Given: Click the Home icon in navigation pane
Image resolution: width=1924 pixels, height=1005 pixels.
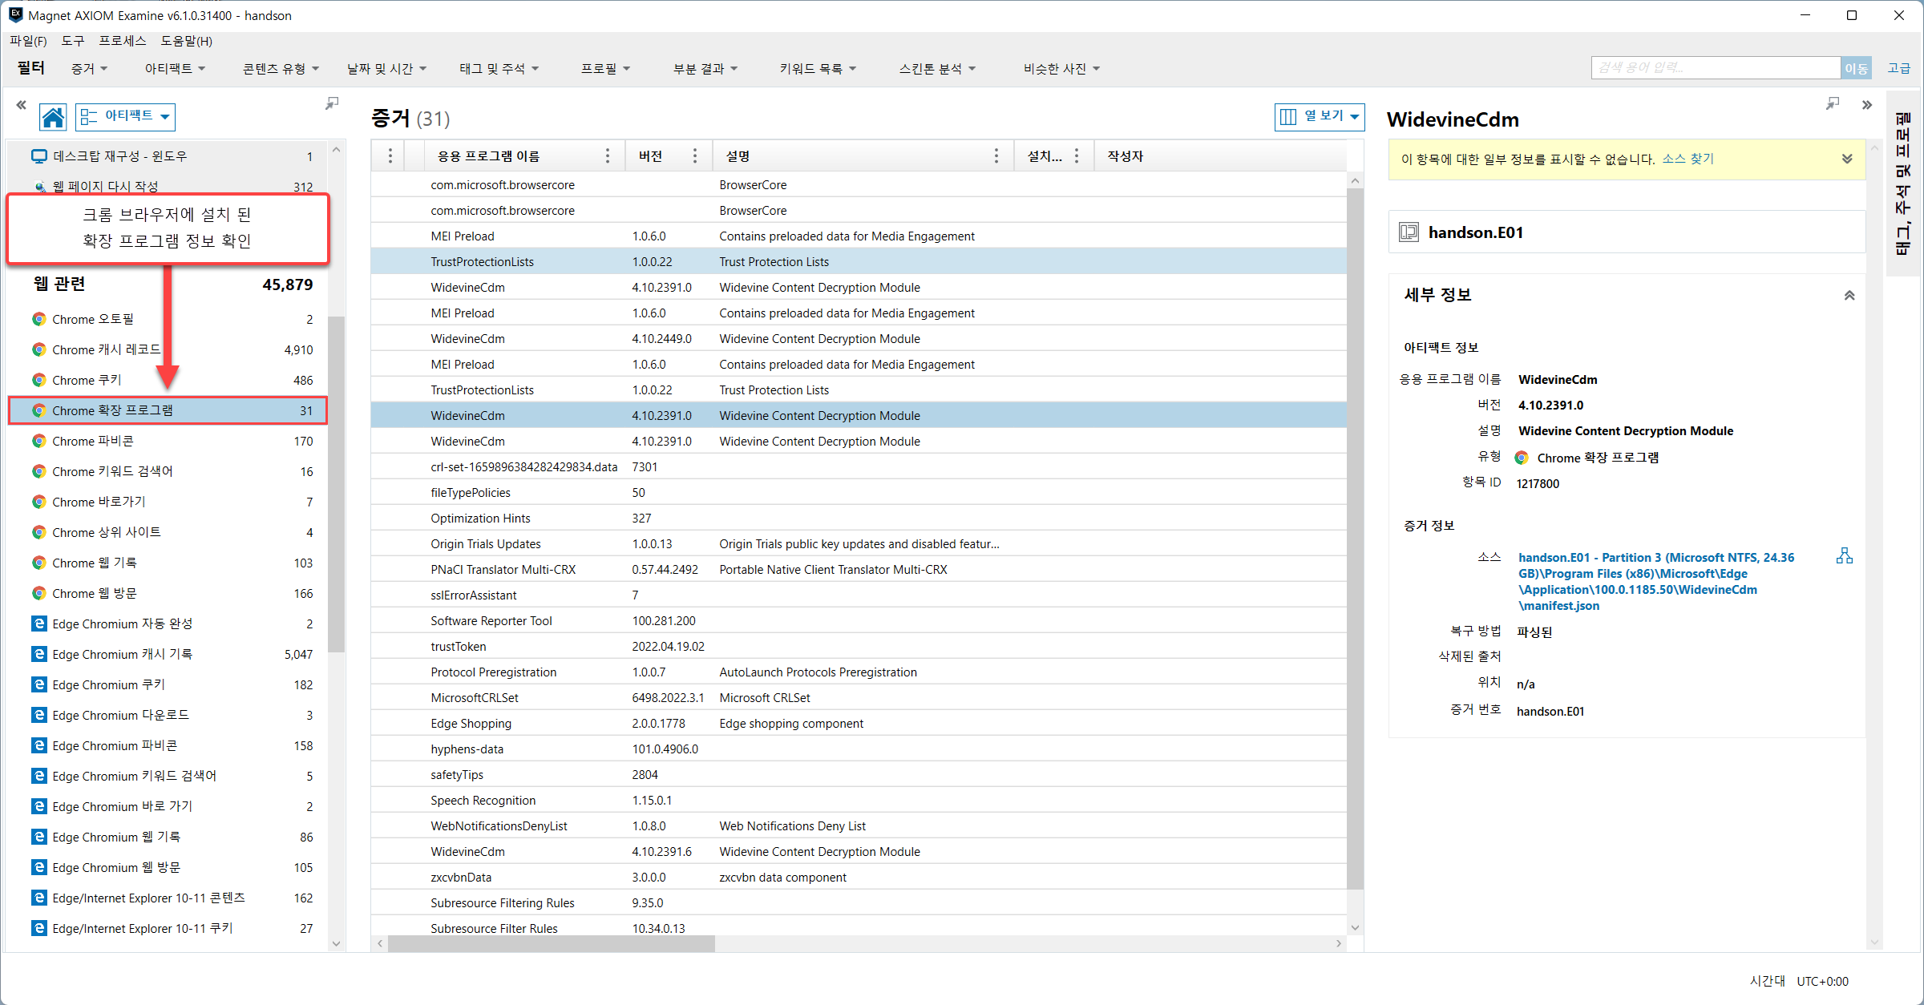Looking at the screenshot, I should (53, 117).
